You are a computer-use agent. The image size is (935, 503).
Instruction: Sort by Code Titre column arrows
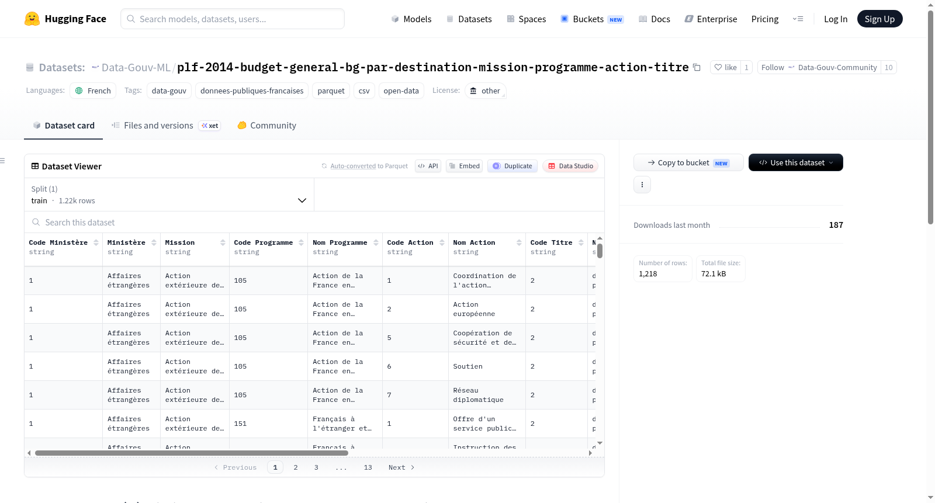581,242
